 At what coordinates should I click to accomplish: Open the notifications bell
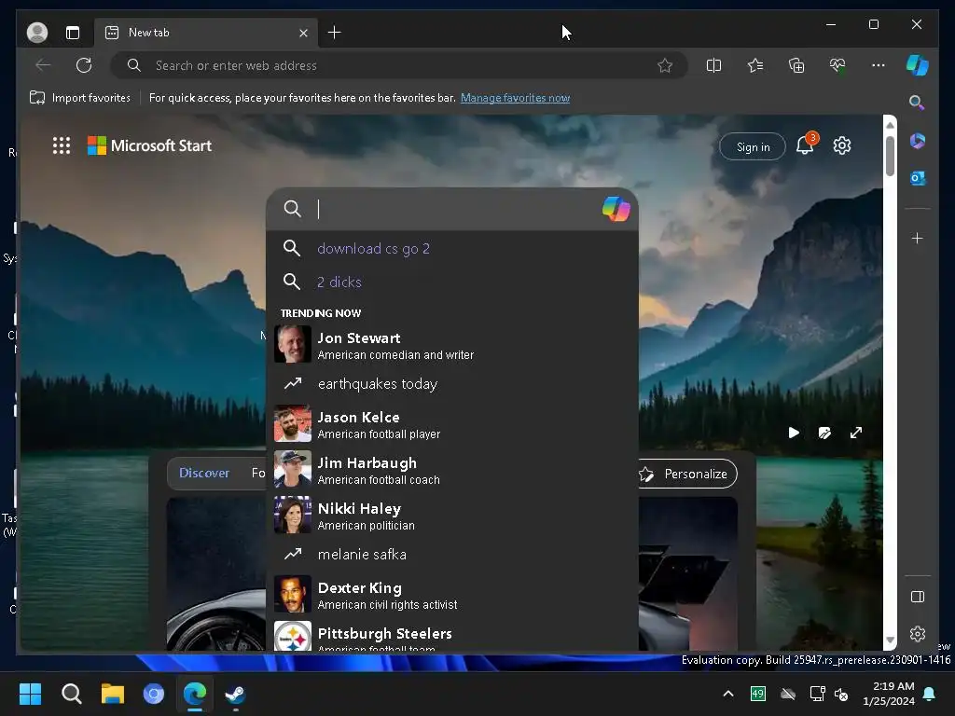tap(805, 145)
